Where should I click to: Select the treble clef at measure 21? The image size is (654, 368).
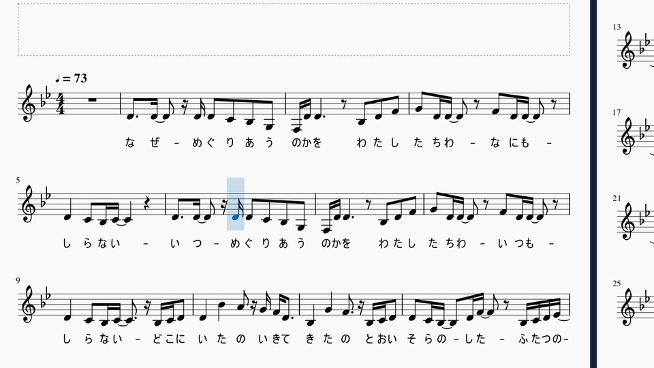pyautogui.click(x=628, y=221)
